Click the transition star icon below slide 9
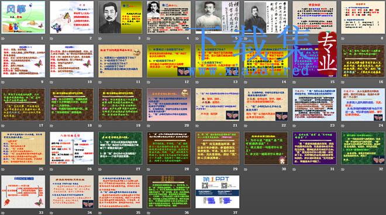This screenshot has width=386, height=215. pos(3,82)
